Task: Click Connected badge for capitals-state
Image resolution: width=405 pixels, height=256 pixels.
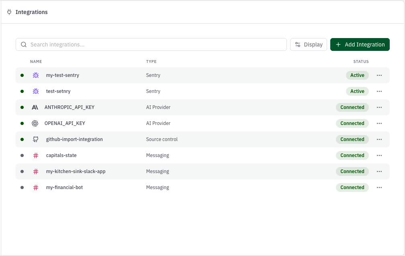Action: (352, 155)
